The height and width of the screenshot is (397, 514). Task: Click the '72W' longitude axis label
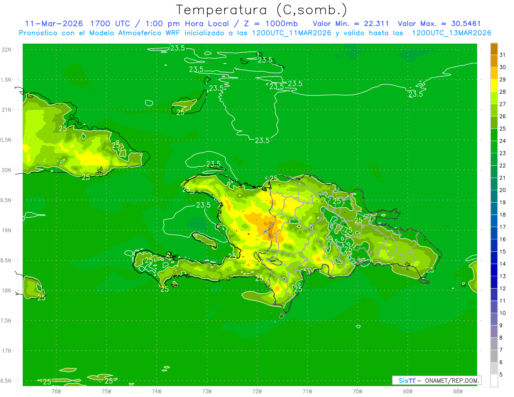[x=257, y=391]
